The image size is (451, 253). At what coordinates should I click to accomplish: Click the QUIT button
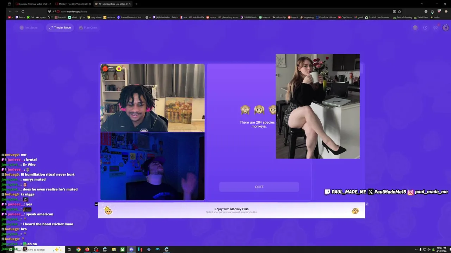pos(259,187)
